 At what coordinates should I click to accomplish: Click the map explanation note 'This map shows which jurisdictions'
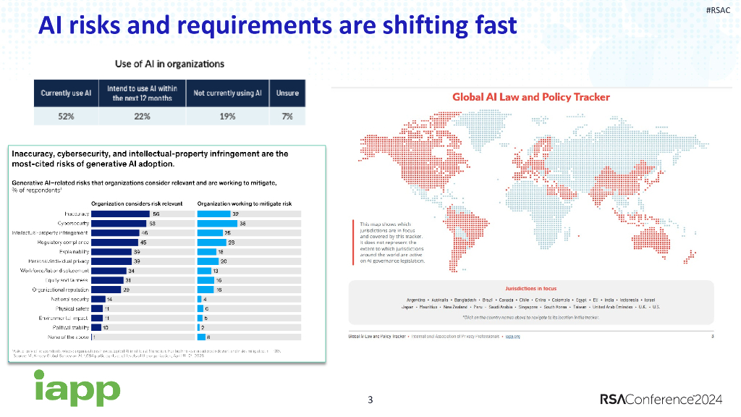coord(391,243)
